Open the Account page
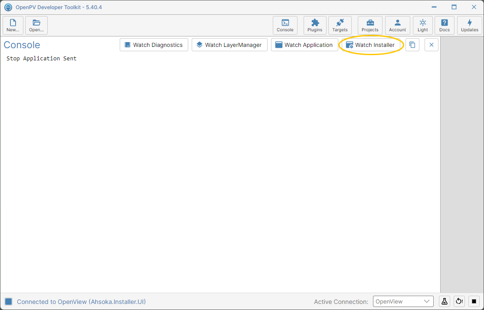 [398, 25]
